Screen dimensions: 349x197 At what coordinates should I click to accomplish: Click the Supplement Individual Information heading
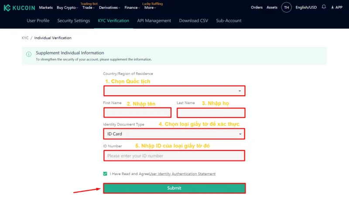click(x=70, y=53)
